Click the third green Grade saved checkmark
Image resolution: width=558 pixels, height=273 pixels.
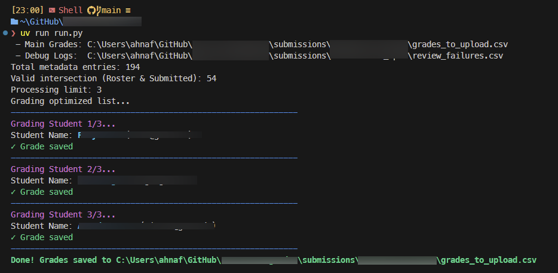(14, 237)
